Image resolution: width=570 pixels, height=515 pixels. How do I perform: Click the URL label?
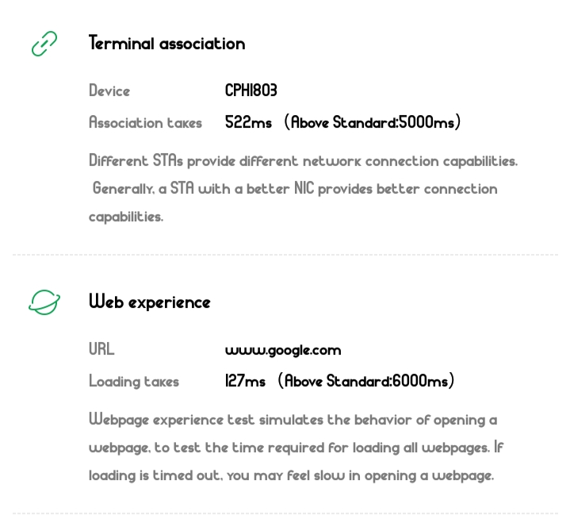pos(101,349)
